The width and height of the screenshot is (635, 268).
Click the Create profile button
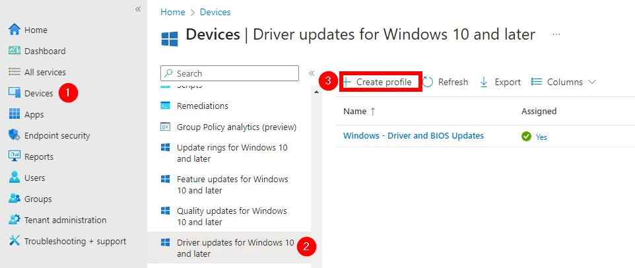click(x=381, y=83)
